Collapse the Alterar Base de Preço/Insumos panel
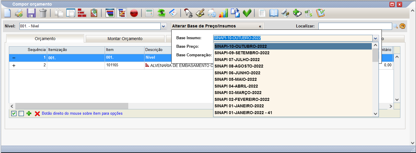Viewport: 416px width, 153px height. click(x=260, y=26)
